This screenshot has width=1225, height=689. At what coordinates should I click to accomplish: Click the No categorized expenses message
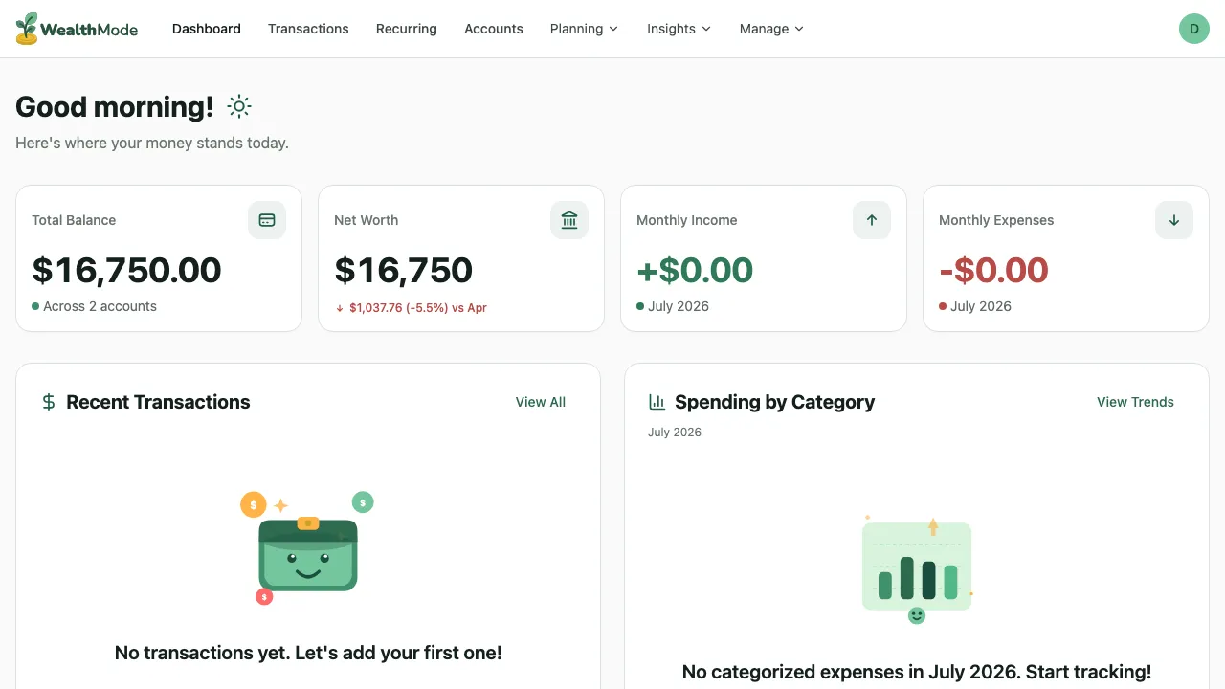[917, 672]
